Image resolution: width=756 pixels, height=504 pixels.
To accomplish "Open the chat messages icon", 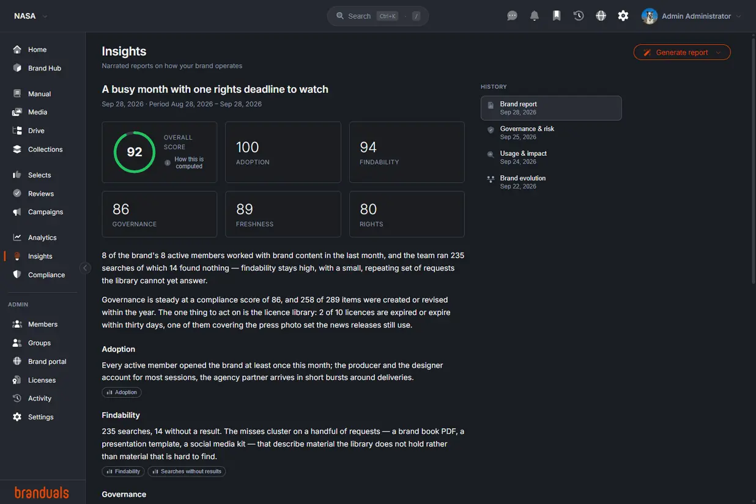I will tap(513, 16).
